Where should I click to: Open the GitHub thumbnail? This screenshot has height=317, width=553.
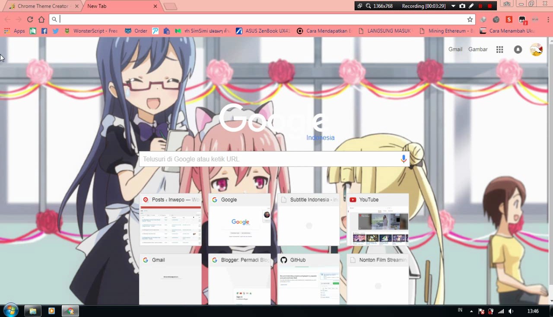tap(308, 279)
